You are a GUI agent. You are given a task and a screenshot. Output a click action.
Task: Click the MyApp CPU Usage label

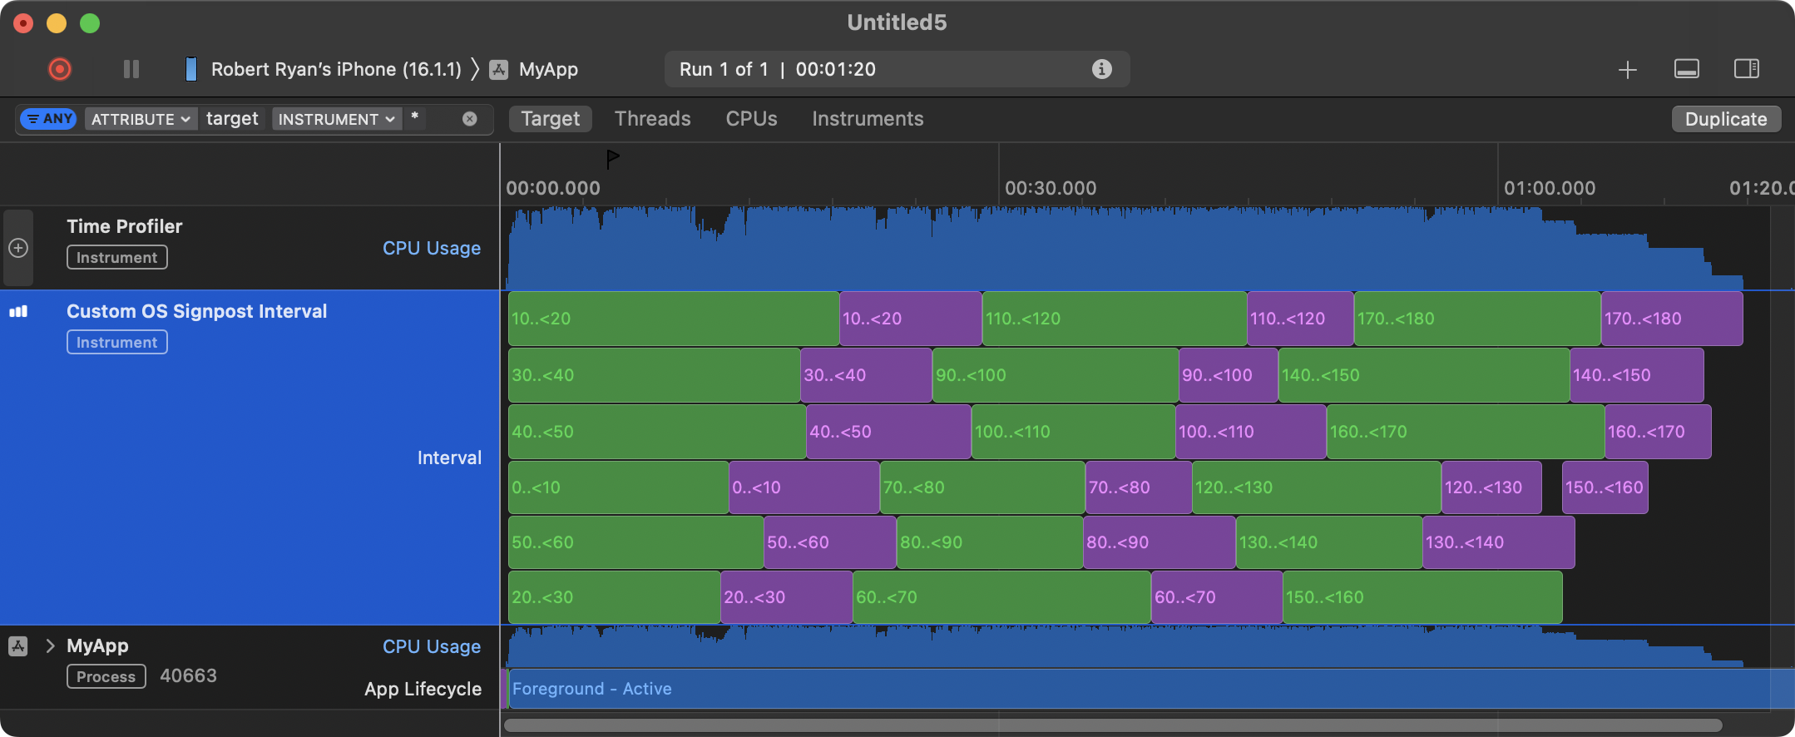pos(432,646)
